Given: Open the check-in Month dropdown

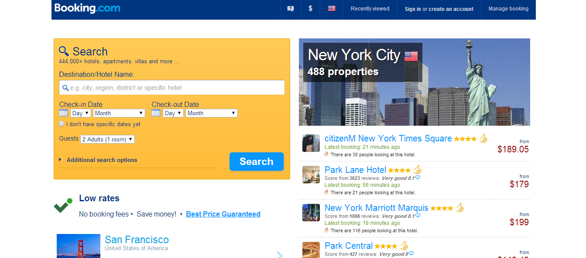Looking at the screenshot, I should point(119,113).
